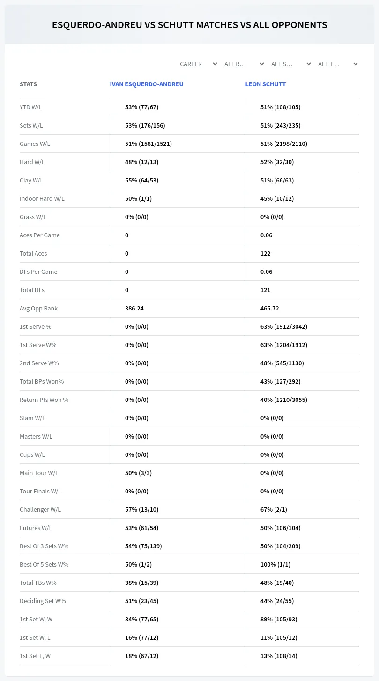Open the CAREER period dropdown
This screenshot has height=681, width=379.
pyautogui.click(x=198, y=64)
